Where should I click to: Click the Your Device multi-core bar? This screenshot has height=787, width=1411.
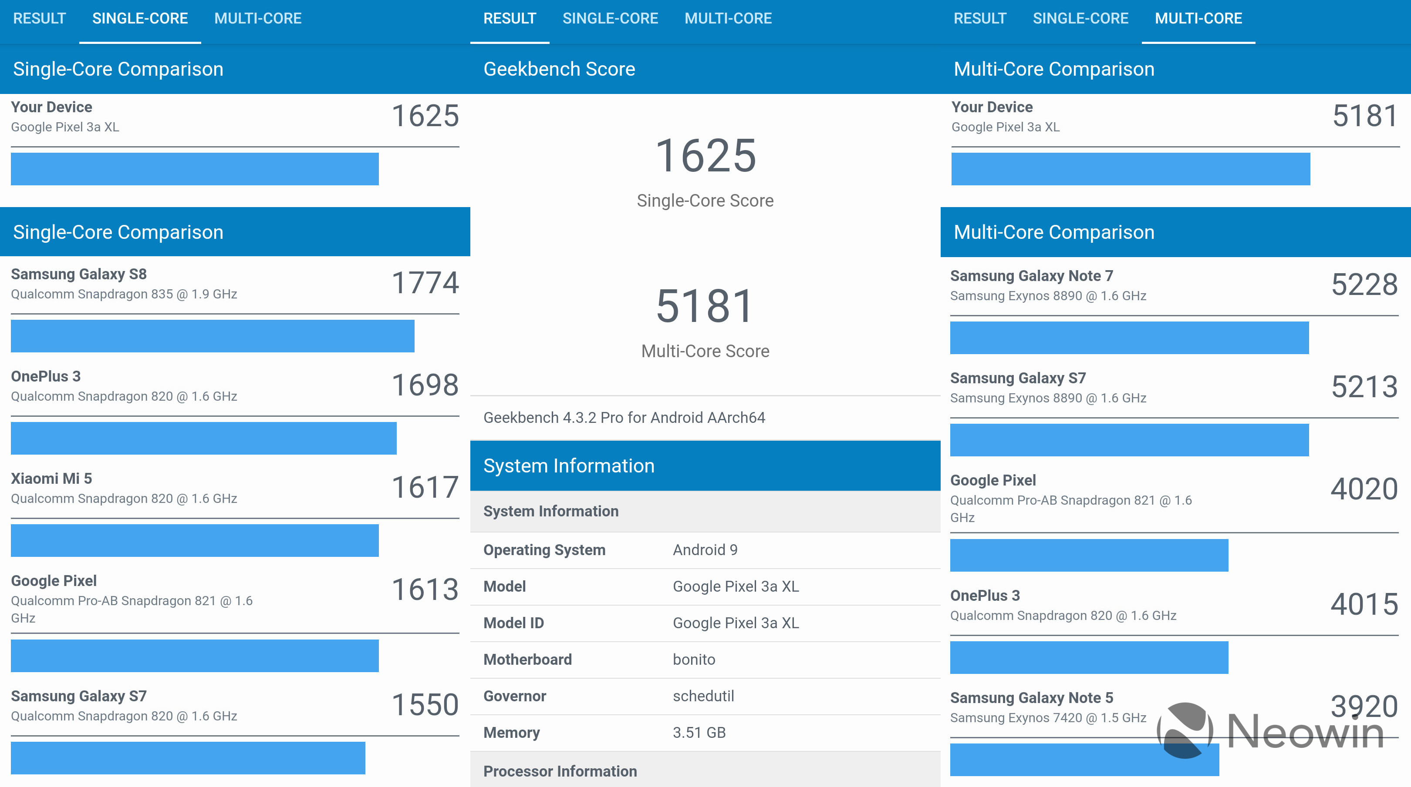(x=1131, y=169)
